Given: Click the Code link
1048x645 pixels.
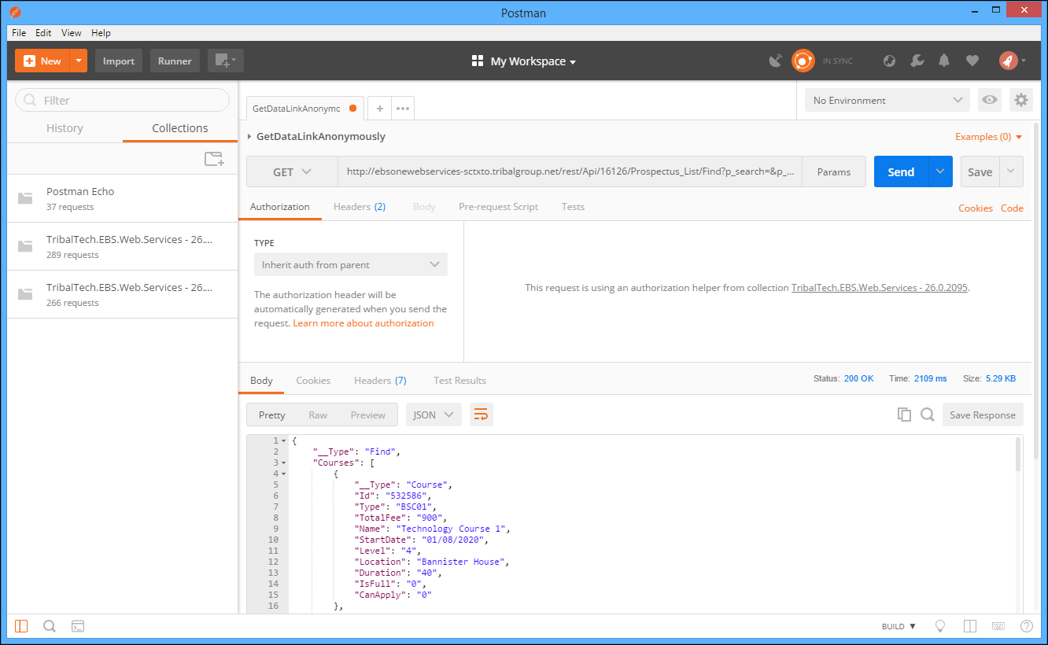Looking at the screenshot, I should pos(1012,208).
